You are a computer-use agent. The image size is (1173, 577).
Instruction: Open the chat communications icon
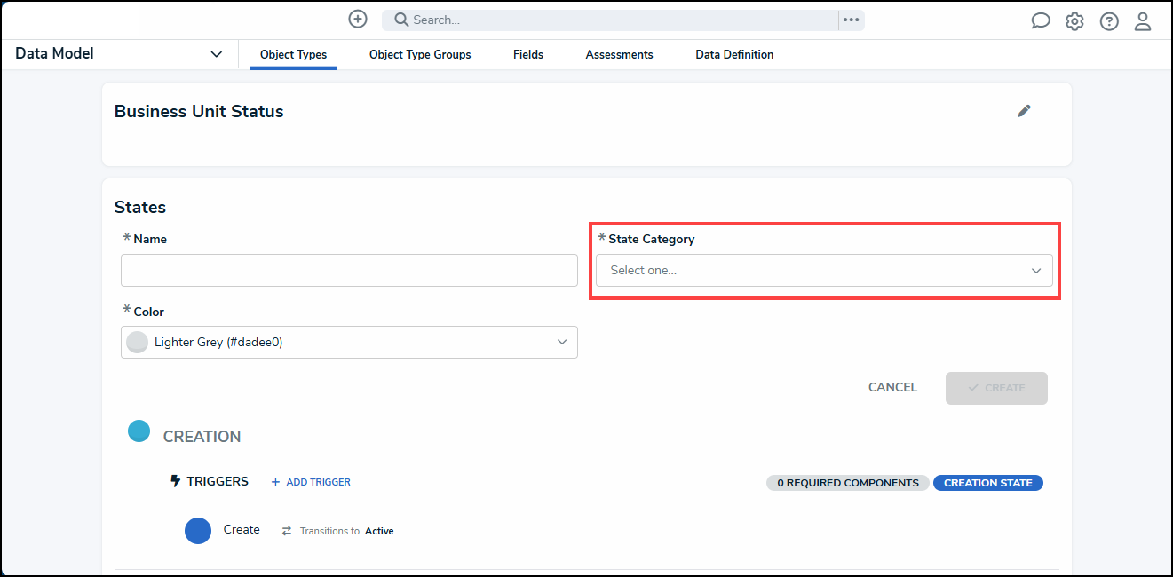pos(1041,21)
